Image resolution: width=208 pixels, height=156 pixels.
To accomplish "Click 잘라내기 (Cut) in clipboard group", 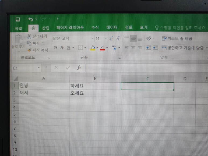I will 37,36.
